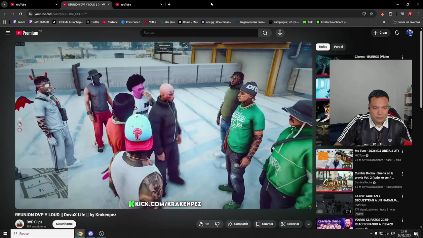Open the apps grid in bookmarks bar
The image size is (423, 238).
click(x=4, y=22)
